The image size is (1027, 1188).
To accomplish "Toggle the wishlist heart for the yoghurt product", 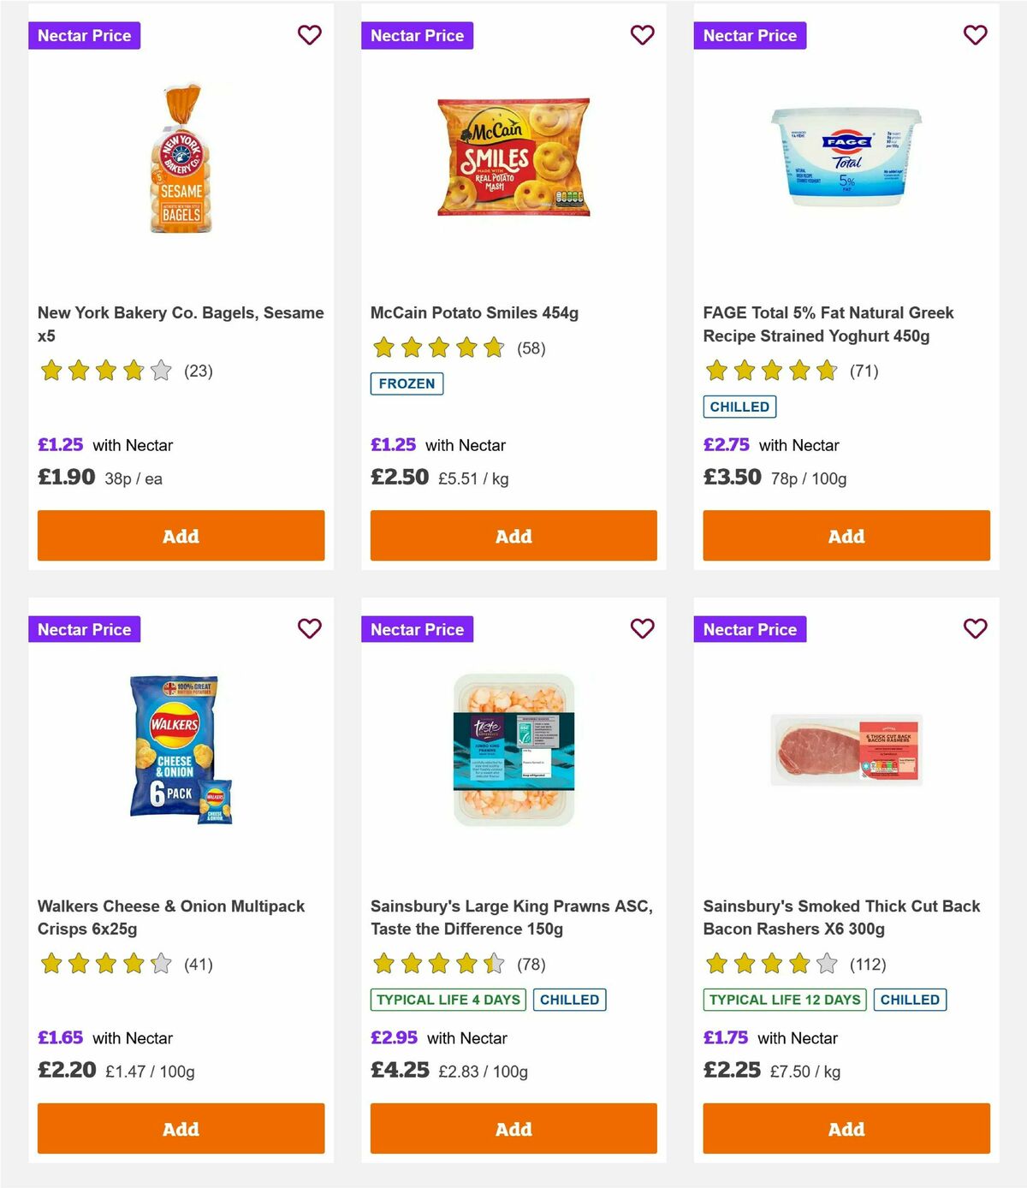I will 975,35.
